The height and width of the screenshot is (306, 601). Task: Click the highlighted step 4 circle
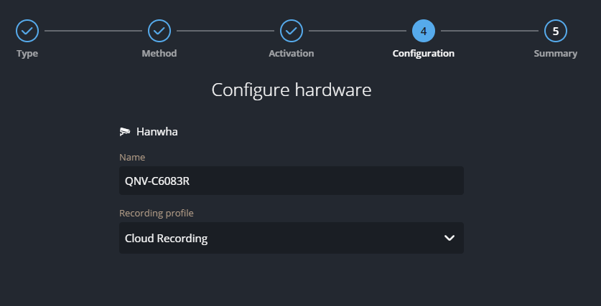click(423, 31)
